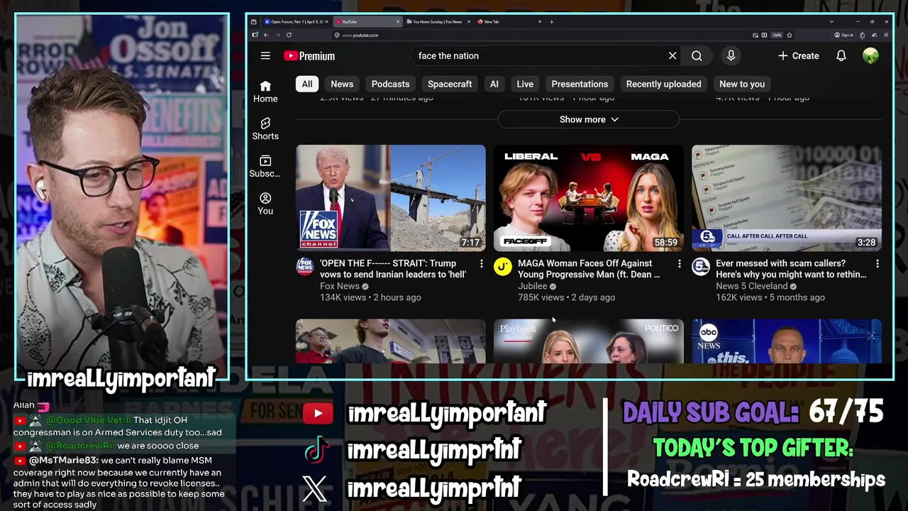Screen dimensions: 908x511
Task: Open more options for the Fox News video
Action: (x=481, y=264)
